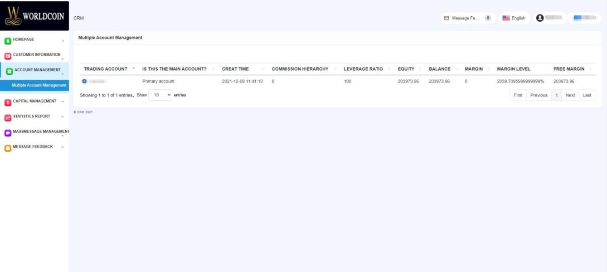Image resolution: width=607 pixels, height=272 pixels.
Task: Click the Statistics Report chart icon
Action: [x=8, y=117]
